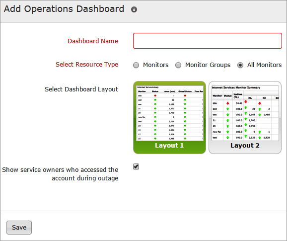Screen dimensions: 287x241
Task: Click the 'Show service owners who accessed' label
Action: (x=60, y=174)
